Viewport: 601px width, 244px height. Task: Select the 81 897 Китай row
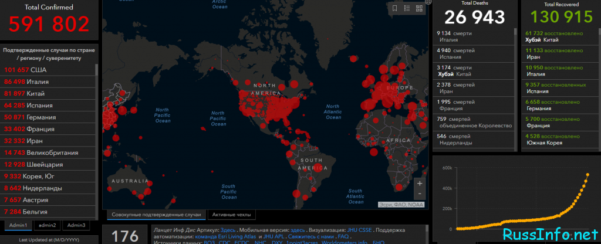[x=48, y=93]
